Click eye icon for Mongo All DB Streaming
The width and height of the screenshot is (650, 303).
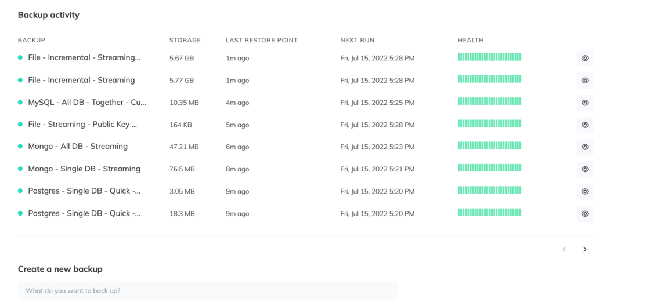pyautogui.click(x=585, y=147)
